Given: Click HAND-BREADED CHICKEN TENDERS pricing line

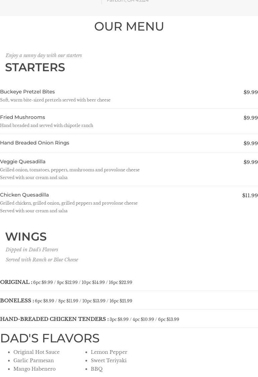Looking at the screenshot, I should coord(90,319).
